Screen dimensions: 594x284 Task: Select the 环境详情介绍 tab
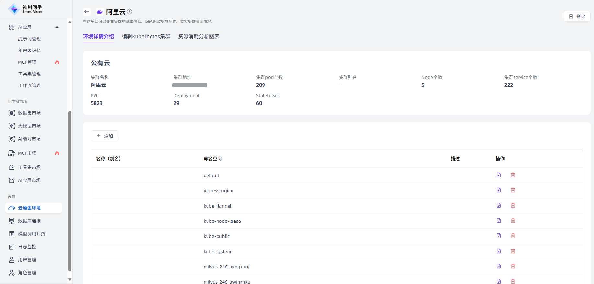point(98,36)
